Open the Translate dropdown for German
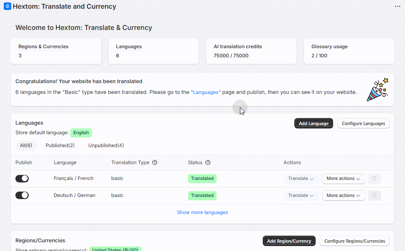The image size is (405, 251). coord(301,195)
